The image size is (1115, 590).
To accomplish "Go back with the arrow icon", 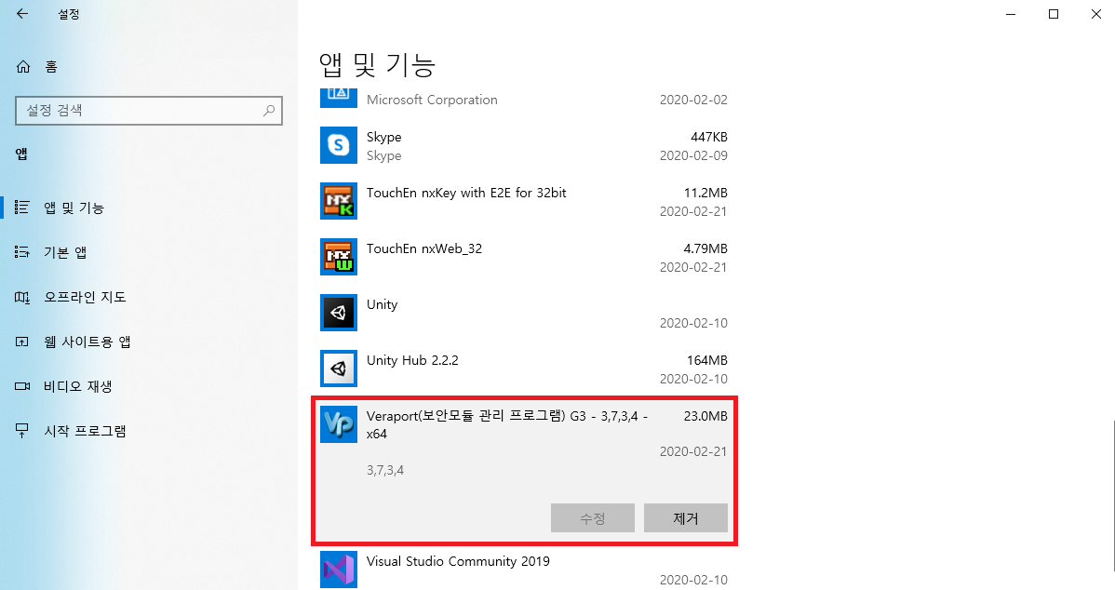I will click(22, 14).
